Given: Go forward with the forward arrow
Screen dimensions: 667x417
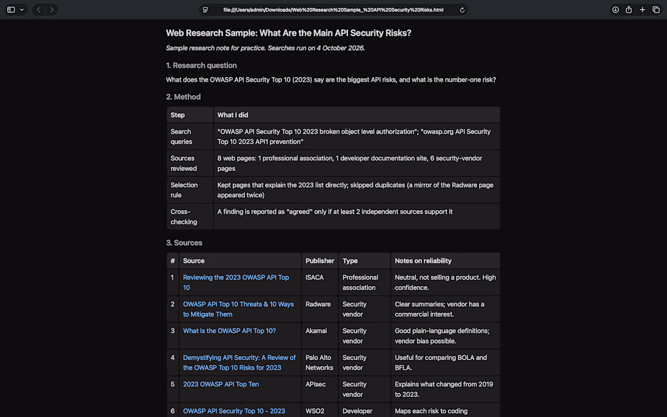Looking at the screenshot, I should (x=52, y=9).
